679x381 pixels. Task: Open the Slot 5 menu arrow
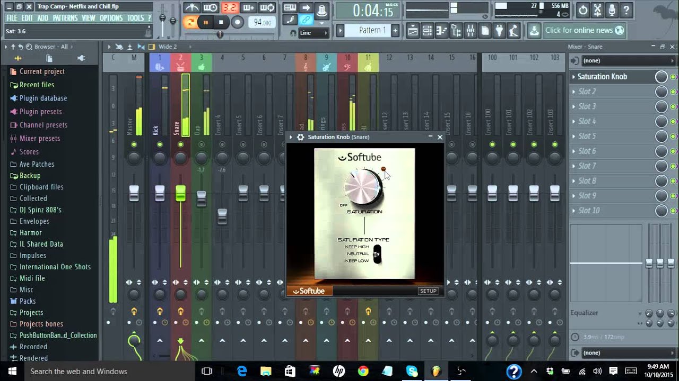click(573, 137)
